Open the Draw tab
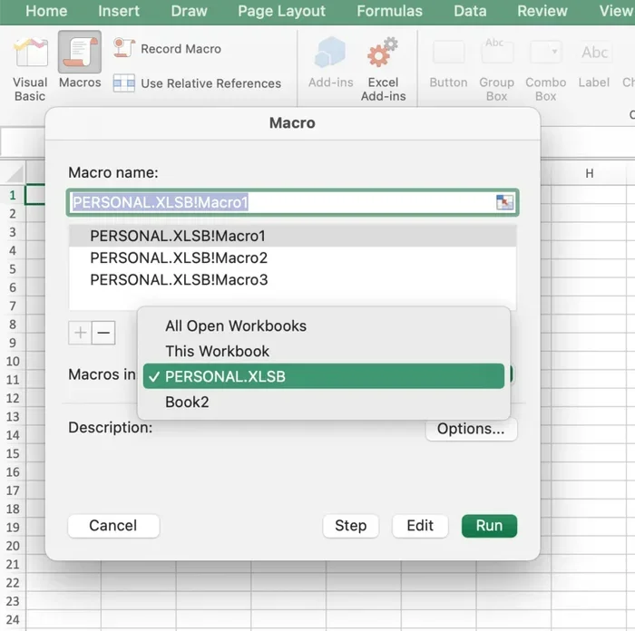 [x=189, y=11]
